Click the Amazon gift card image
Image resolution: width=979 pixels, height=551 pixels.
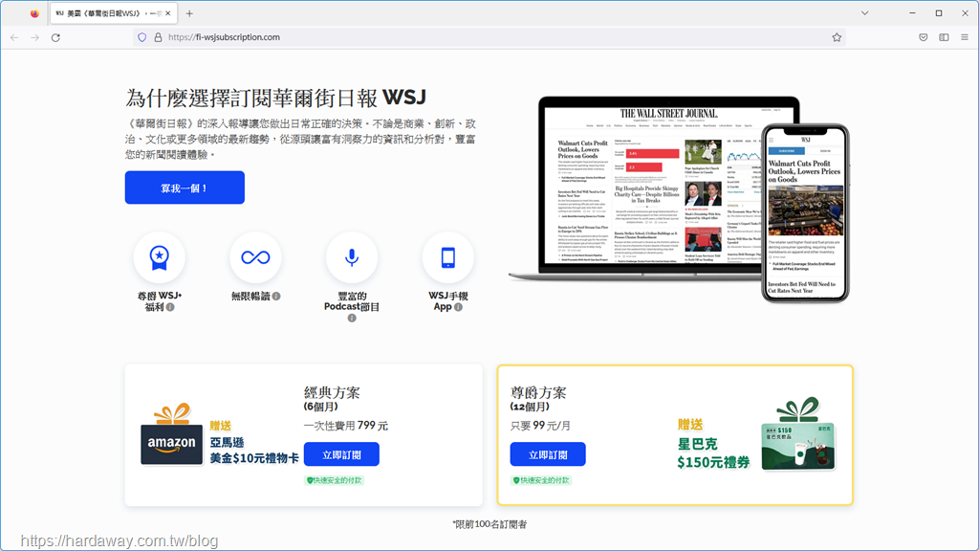pos(172,435)
